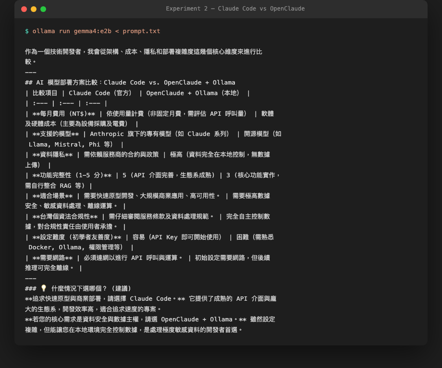The height and width of the screenshot is (368, 442).
Task: Close the terminal window with red button
Action: [x=24, y=9]
